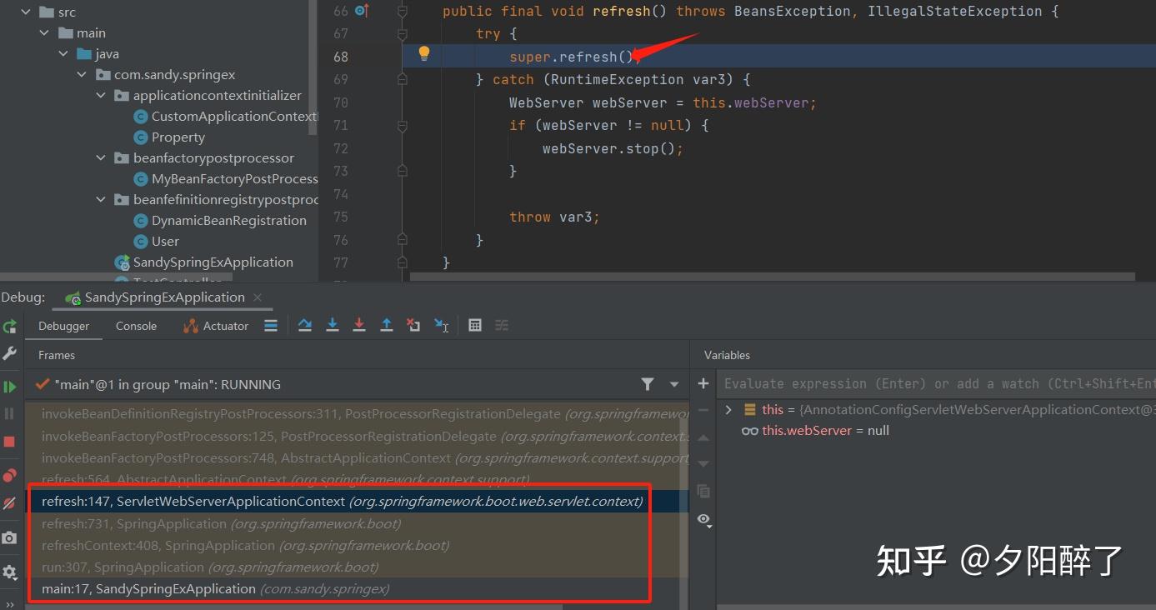Take a thread dump with the camera icon
Viewport: 1156px width, 610px height.
10,537
